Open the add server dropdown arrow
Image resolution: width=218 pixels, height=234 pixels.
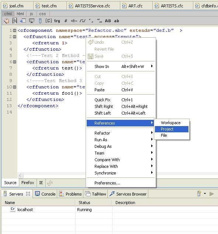pyautogui.click(x=205, y=194)
